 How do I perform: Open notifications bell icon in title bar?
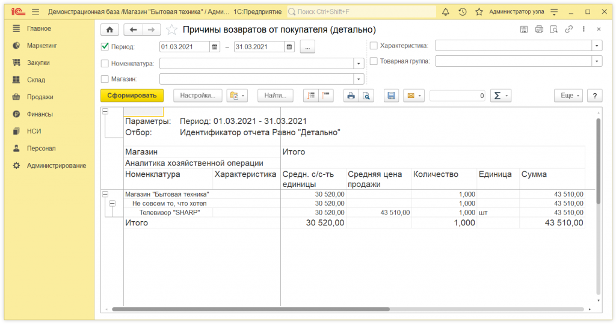446,12
